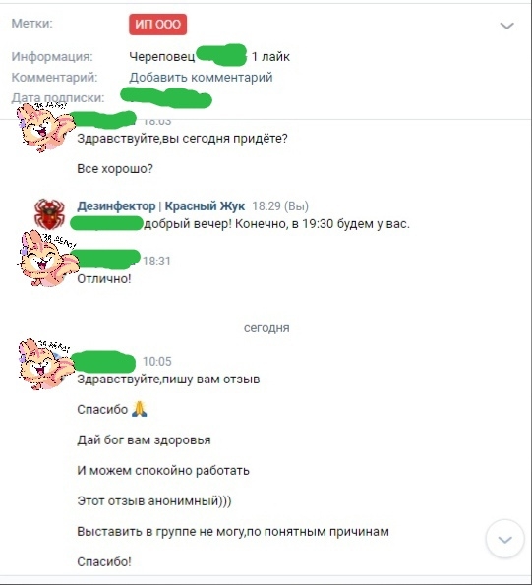The height and width of the screenshot is (585, 532).
Task: Click the 18:31 message timestamp
Action: [x=156, y=262]
